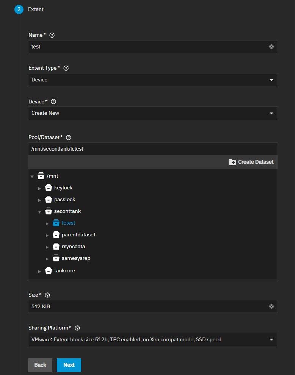295x375 pixels.
Task: Open the Size field help tooltip
Action: click(47, 295)
